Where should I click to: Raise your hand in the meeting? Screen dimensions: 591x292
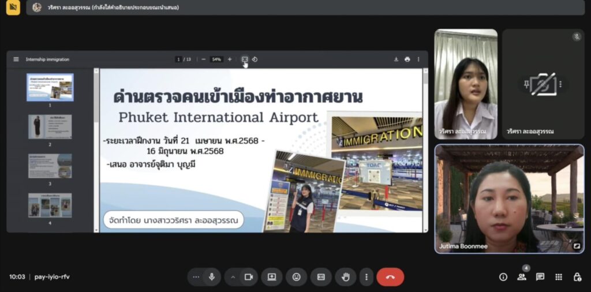pos(345,277)
